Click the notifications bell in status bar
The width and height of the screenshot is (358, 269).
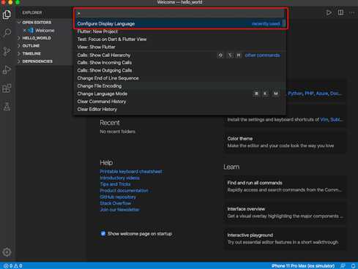[353, 265]
